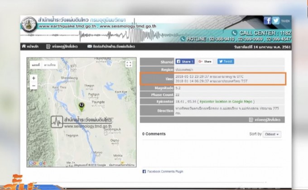Click the meteorological department logo emblem
The width and height of the screenshot is (308, 190).
pyautogui.click(x=29, y=23)
